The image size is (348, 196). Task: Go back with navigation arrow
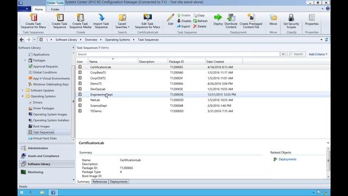click(x=22, y=40)
